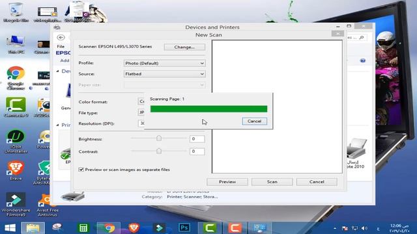
Task: Click the Brightness value field
Action: pos(197,138)
